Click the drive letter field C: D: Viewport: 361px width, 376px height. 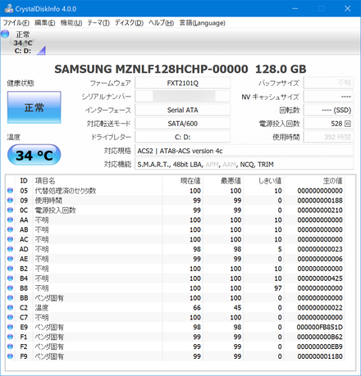[183, 137]
